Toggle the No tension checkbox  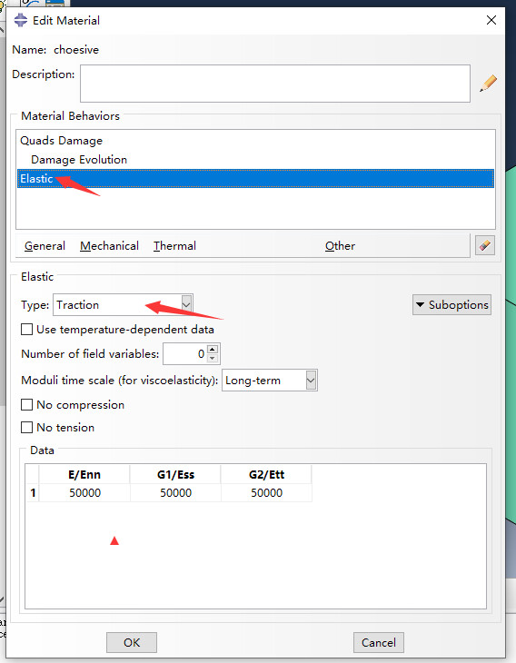[26, 428]
